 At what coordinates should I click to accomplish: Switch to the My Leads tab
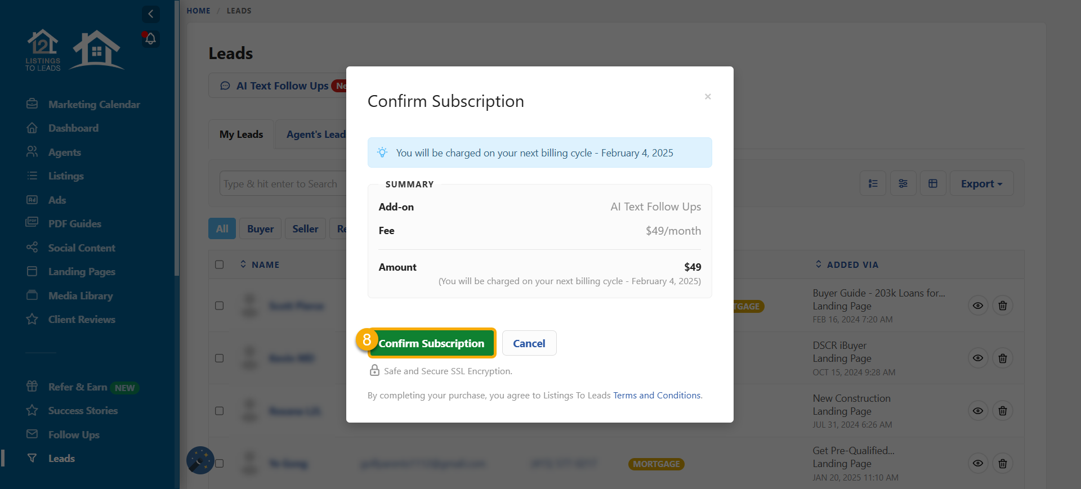click(241, 134)
